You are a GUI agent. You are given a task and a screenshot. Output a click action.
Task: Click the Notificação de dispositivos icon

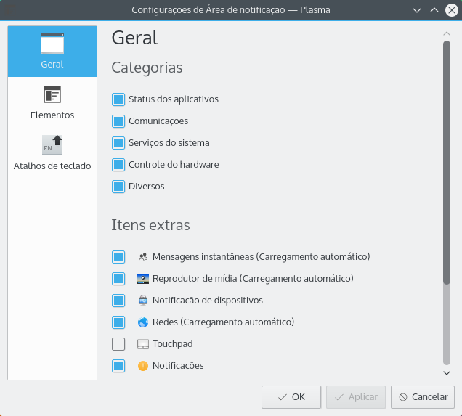[143, 301]
